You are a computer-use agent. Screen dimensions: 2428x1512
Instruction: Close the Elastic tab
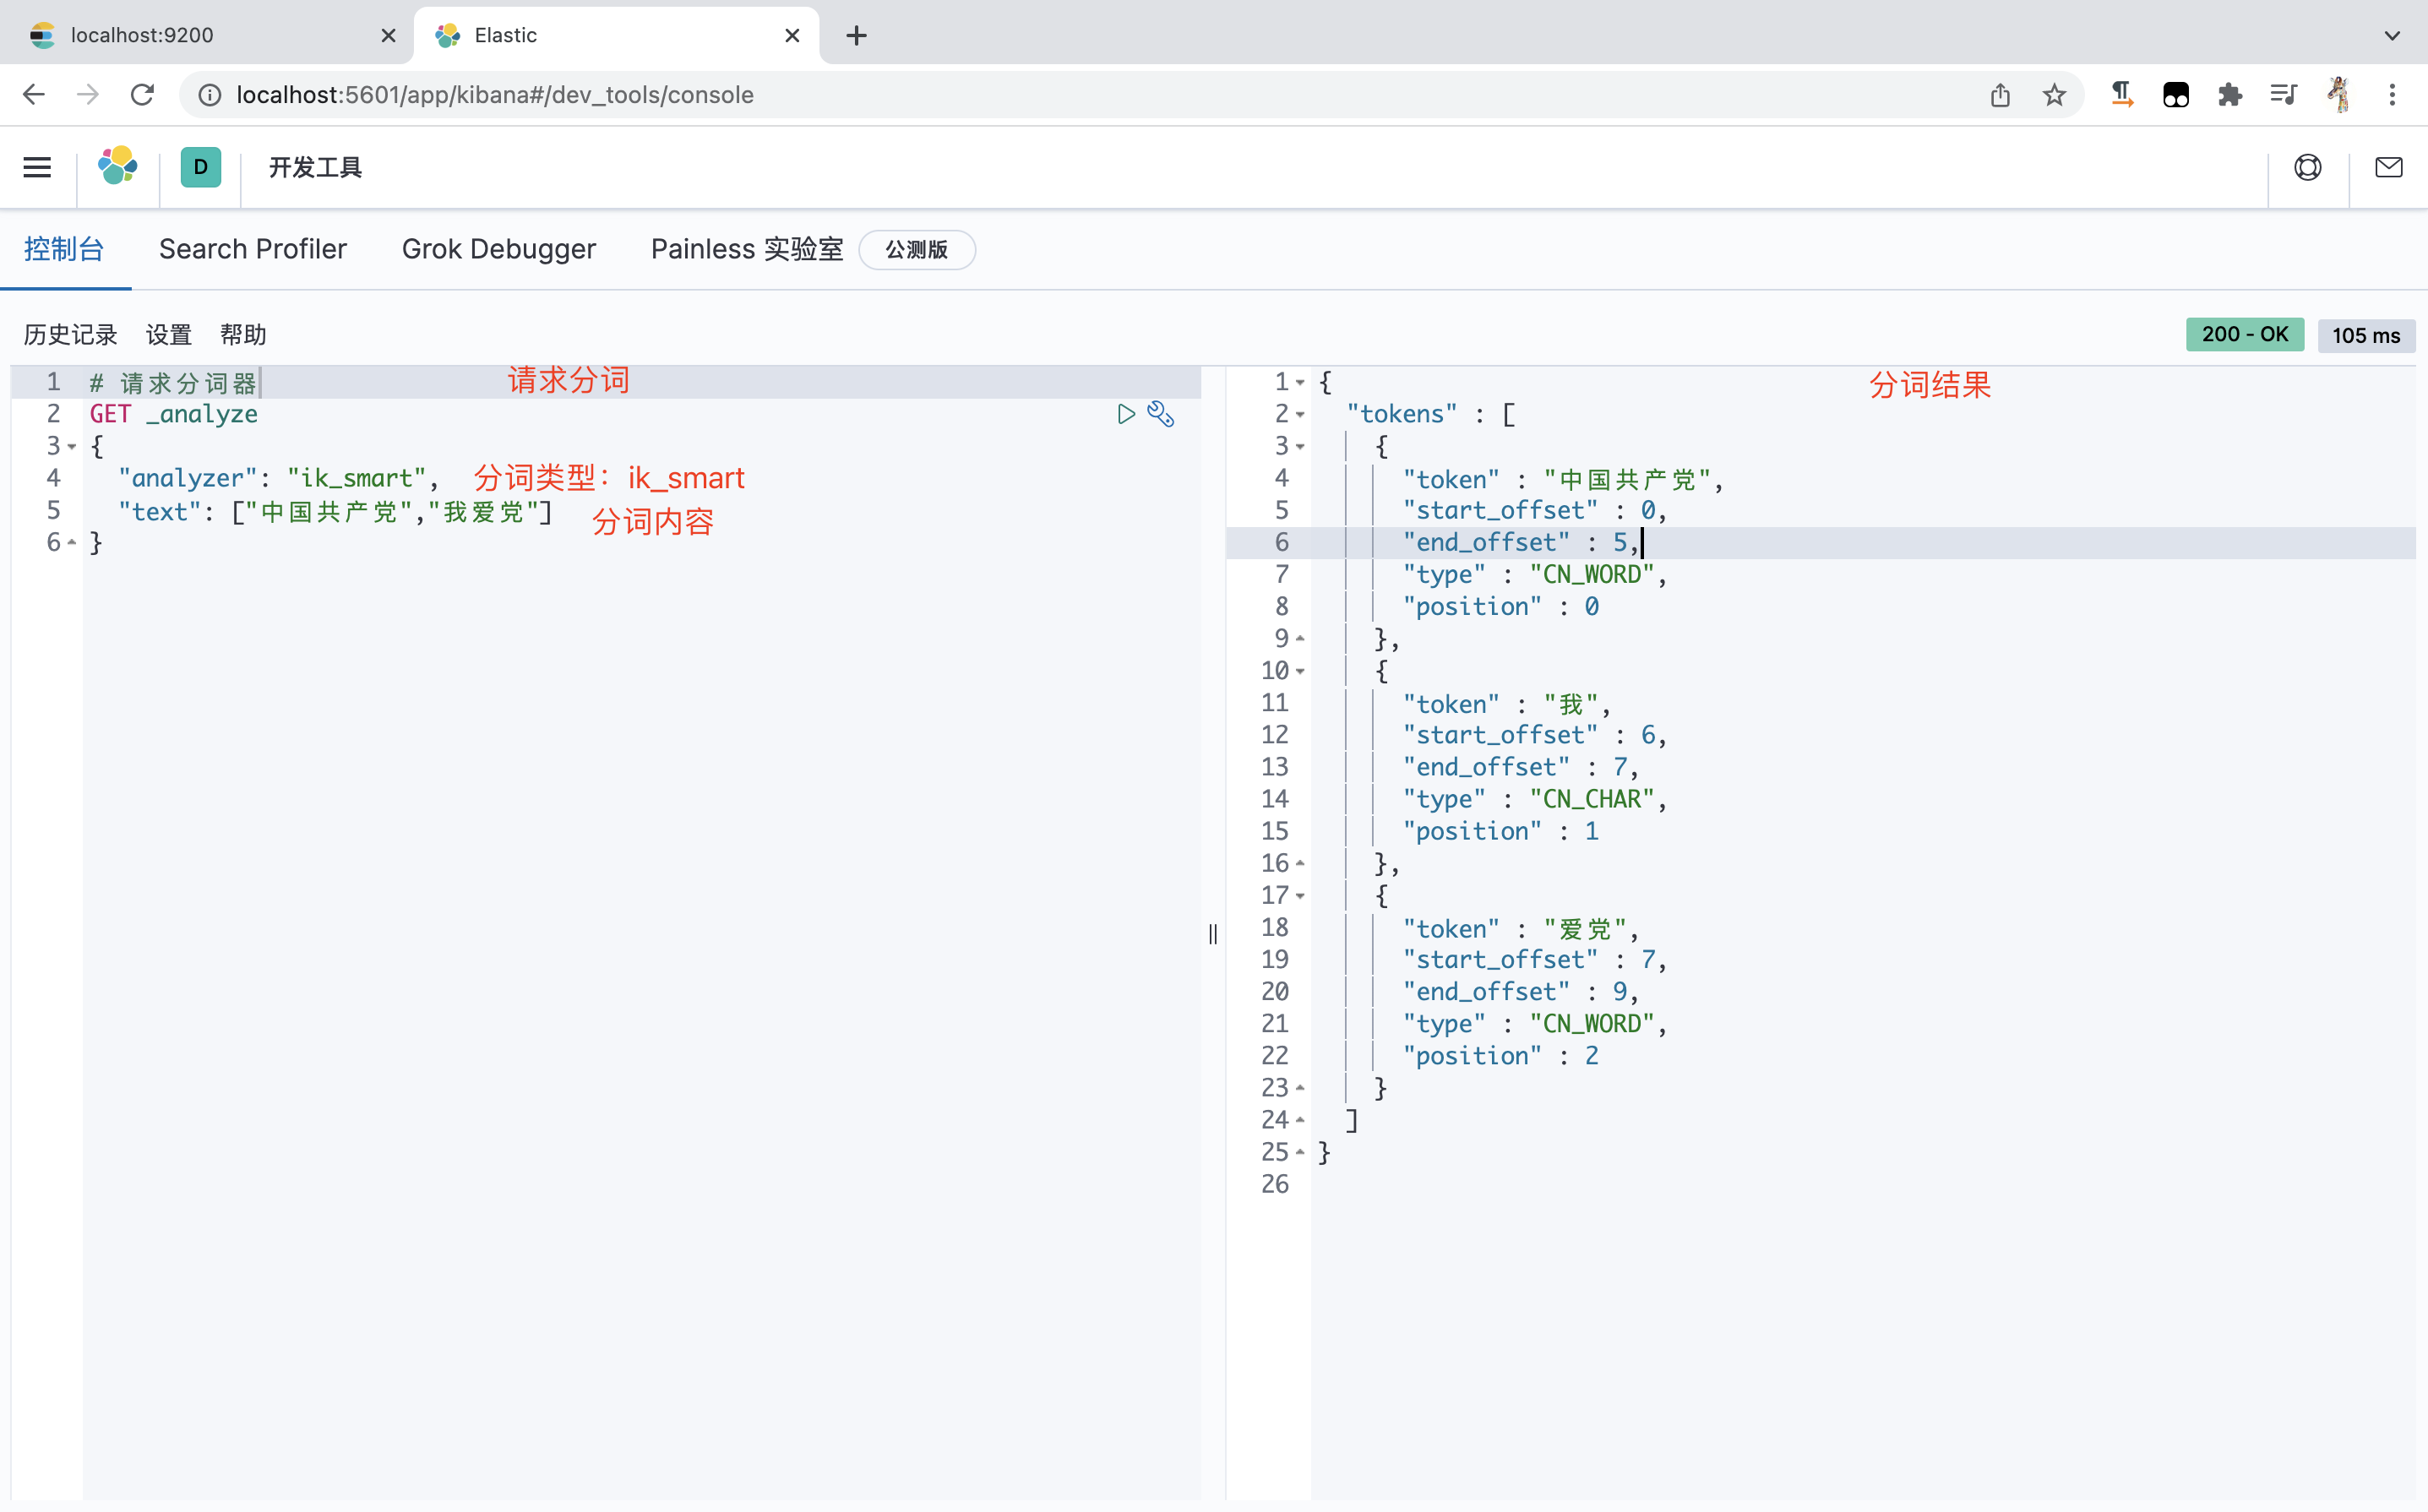pos(792,35)
